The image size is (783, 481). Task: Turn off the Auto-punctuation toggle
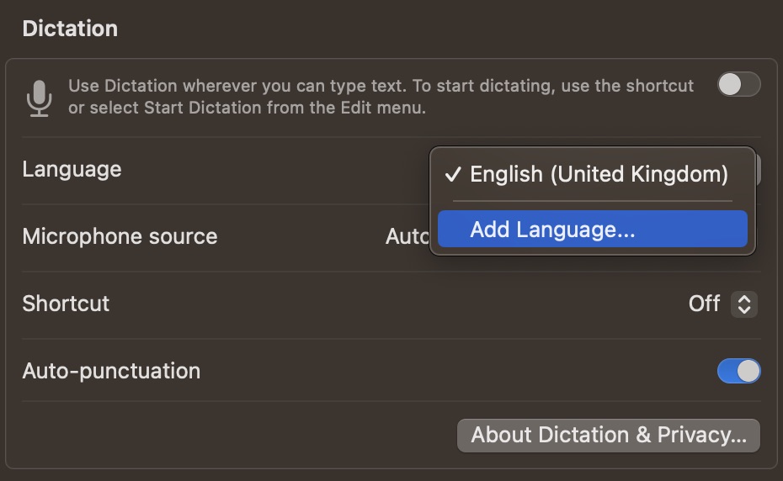[x=738, y=371]
